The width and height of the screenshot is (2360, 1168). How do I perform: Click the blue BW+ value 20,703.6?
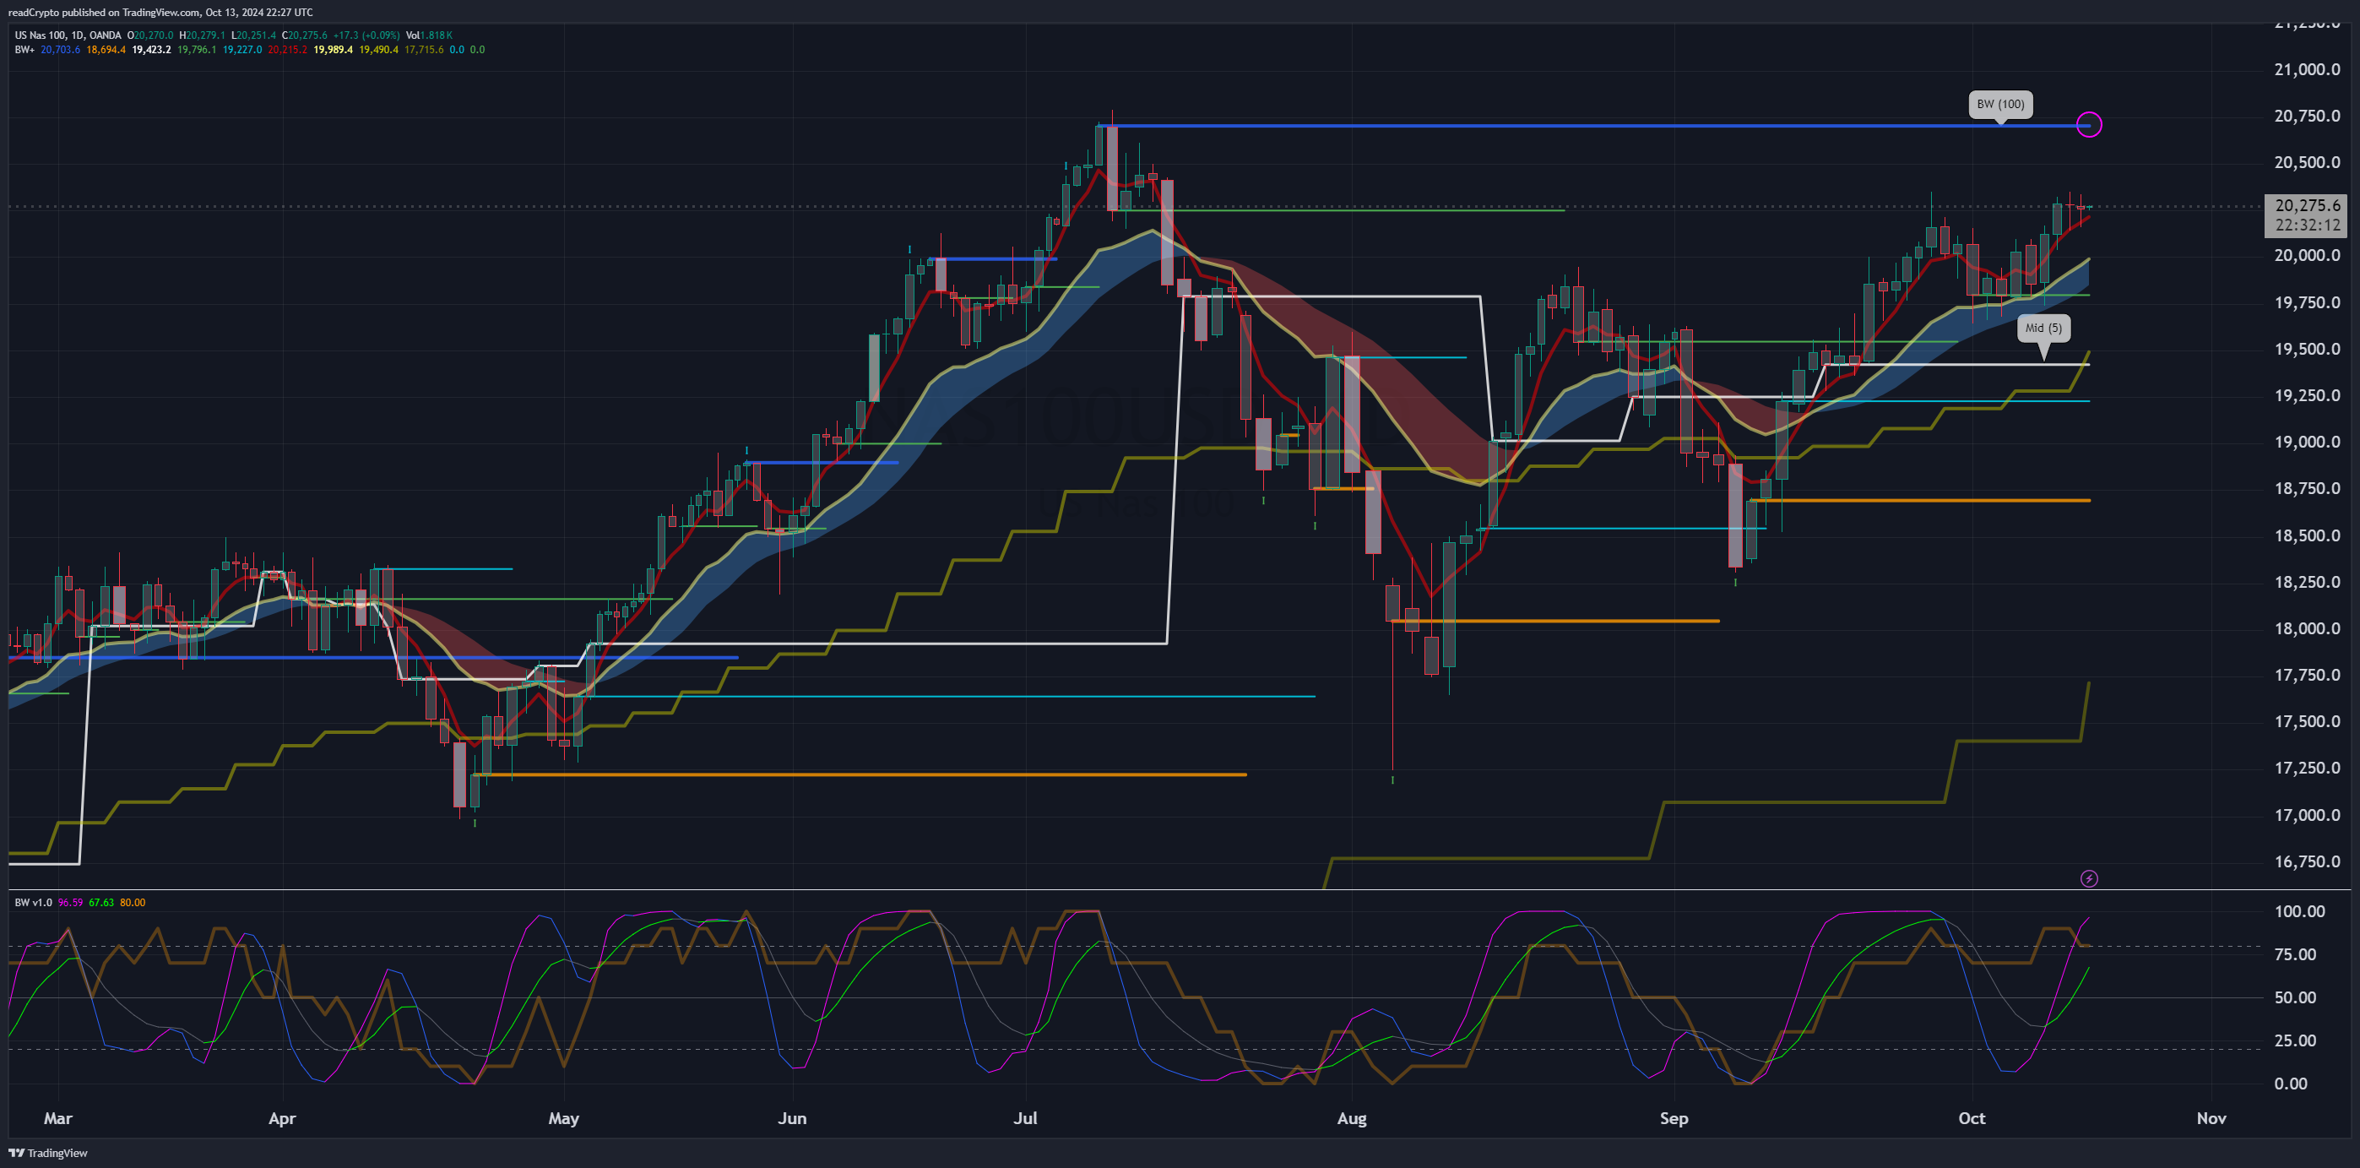[x=61, y=50]
